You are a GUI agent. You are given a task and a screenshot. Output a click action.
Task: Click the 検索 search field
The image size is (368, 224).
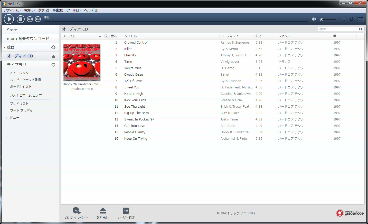click(x=338, y=29)
